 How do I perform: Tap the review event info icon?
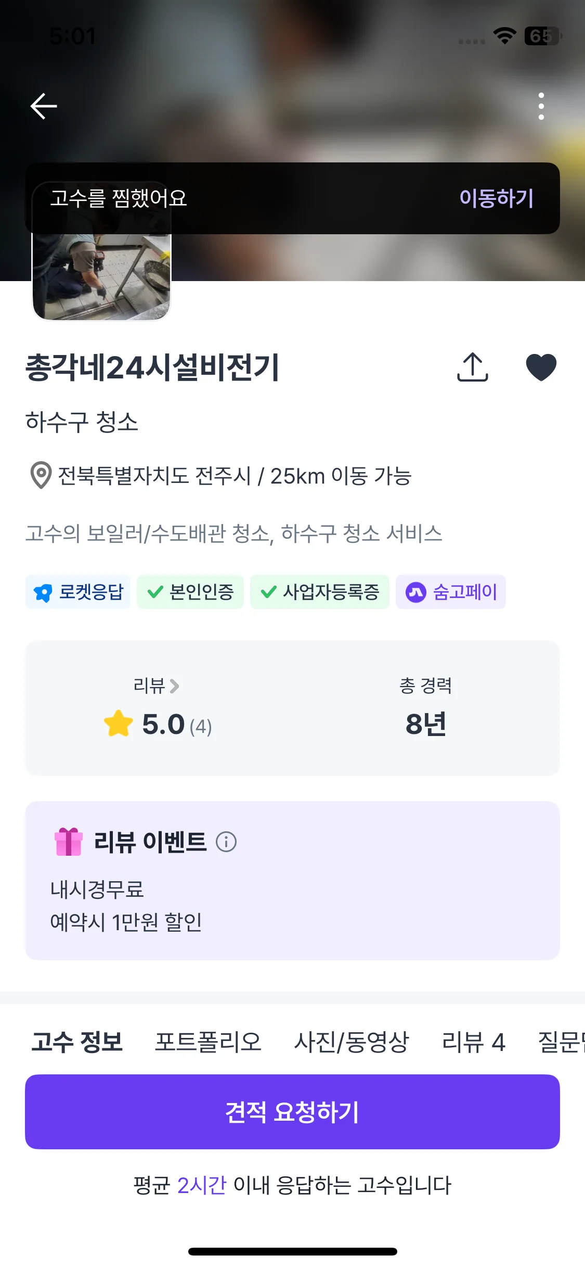click(x=226, y=842)
